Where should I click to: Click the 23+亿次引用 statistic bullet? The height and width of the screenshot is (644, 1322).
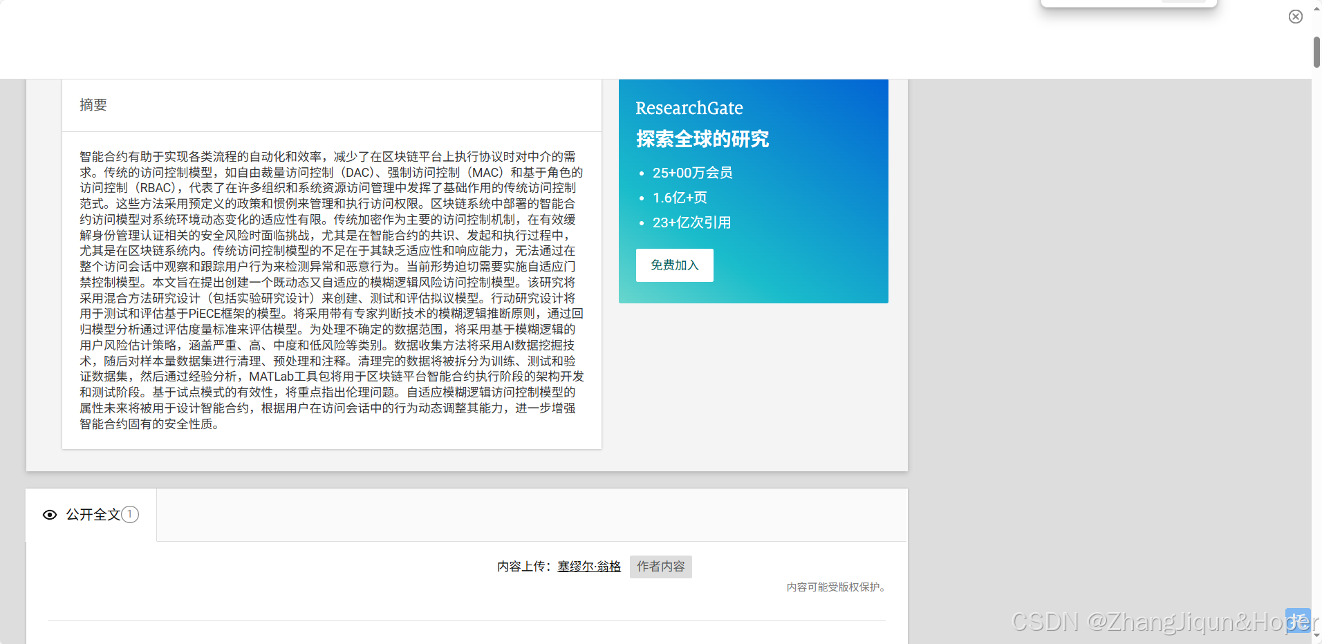tap(691, 222)
